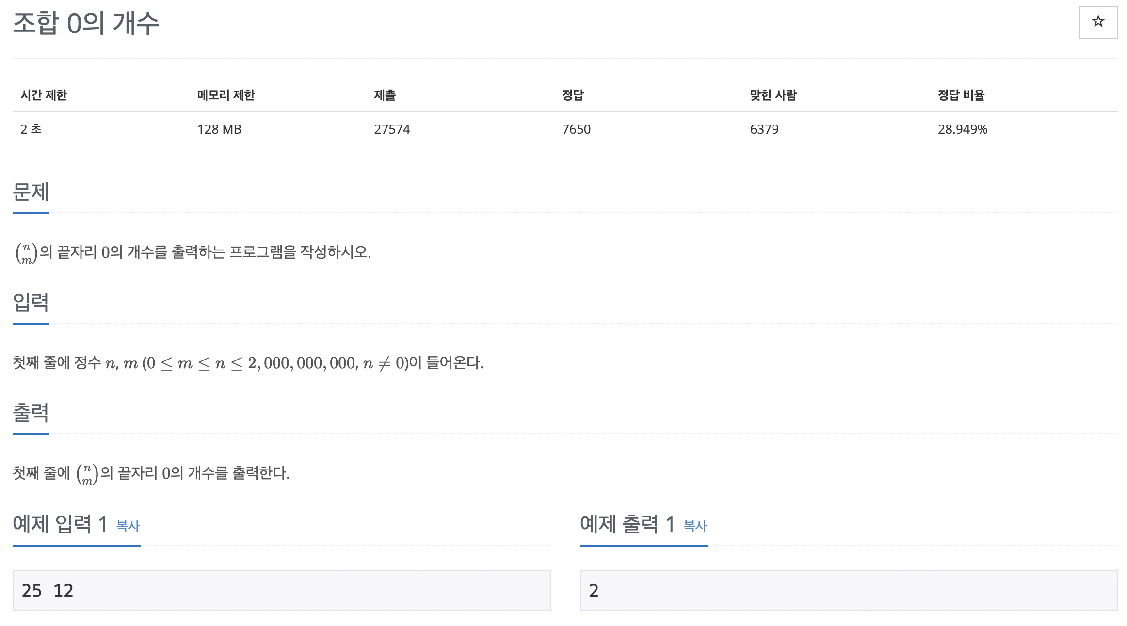
Task: Click the 입력 section heading
Action: [x=31, y=302]
